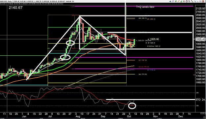Click the 1929.40 annotation beside the last candle
Screen dimensions: 206x119
tap(153, 39)
